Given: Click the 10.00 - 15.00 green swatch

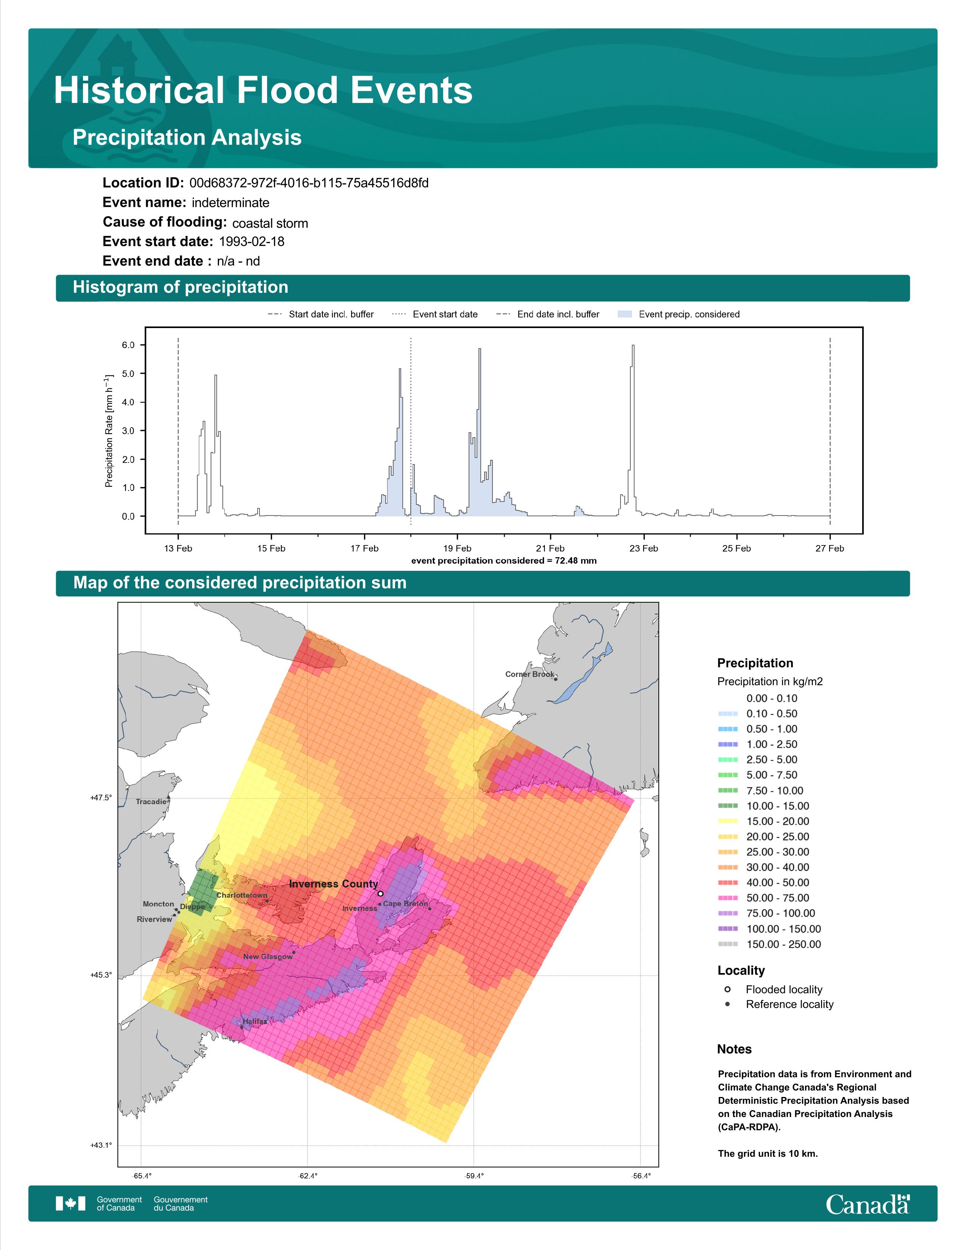Looking at the screenshot, I should point(727,806).
